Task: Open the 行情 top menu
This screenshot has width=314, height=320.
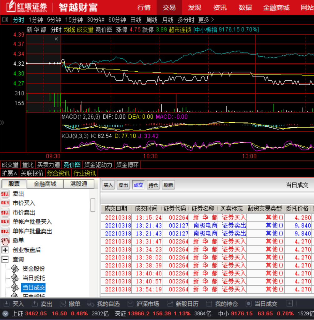Action: tap(144, 8)
